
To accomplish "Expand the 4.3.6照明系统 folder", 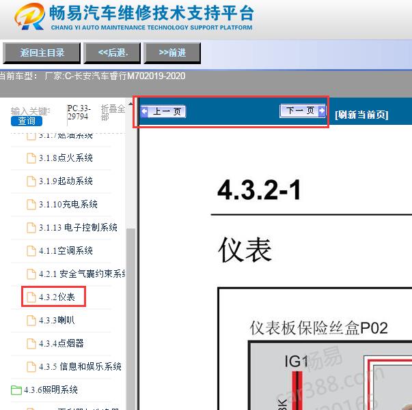I will (x=51, y=390).
